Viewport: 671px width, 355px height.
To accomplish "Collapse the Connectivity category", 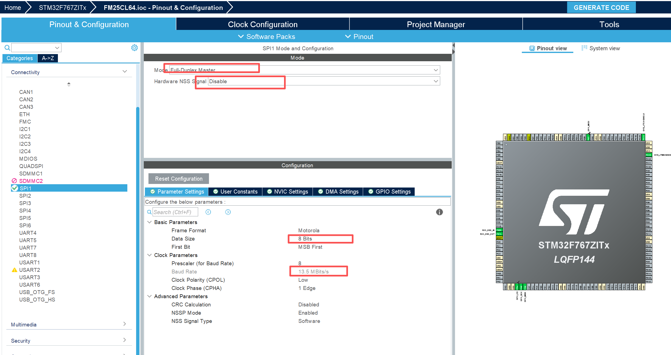I will pyautogui.click(x=125, y=72).
